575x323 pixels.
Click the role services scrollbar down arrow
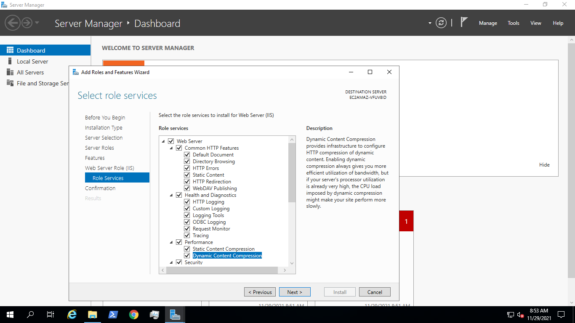[292, 263]
